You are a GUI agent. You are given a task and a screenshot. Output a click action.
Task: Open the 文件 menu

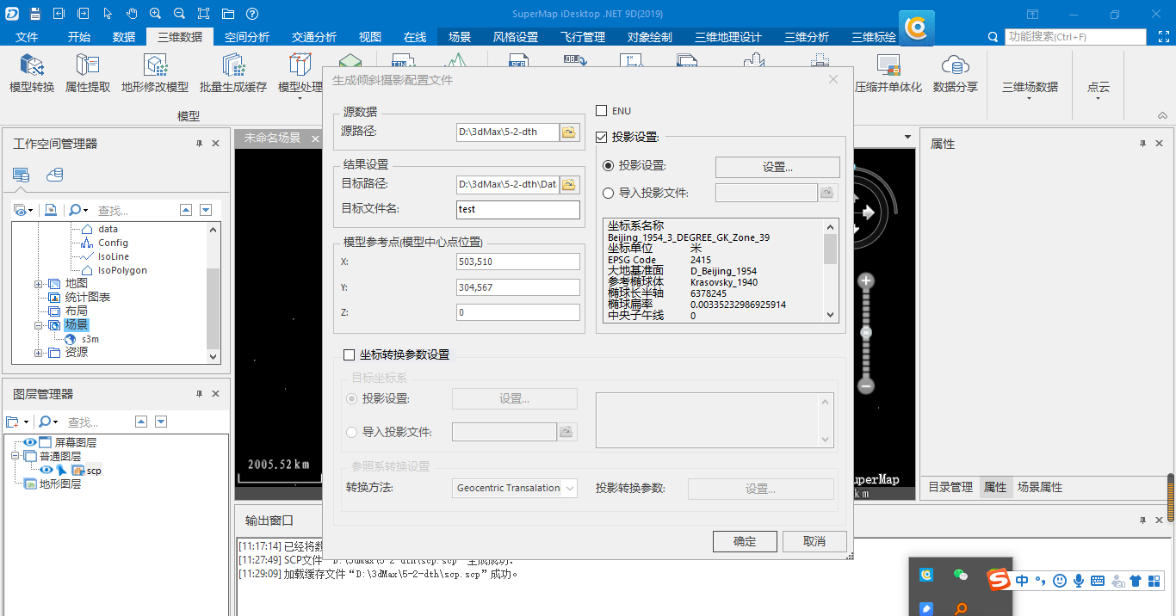[x=27, y=37]
